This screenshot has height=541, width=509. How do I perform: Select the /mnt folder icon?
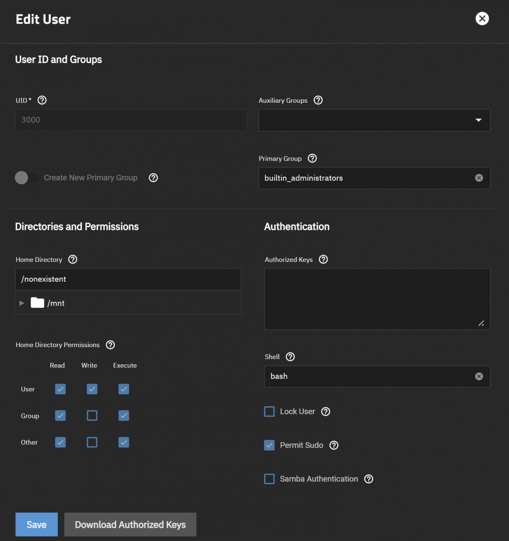pos(37,303)
